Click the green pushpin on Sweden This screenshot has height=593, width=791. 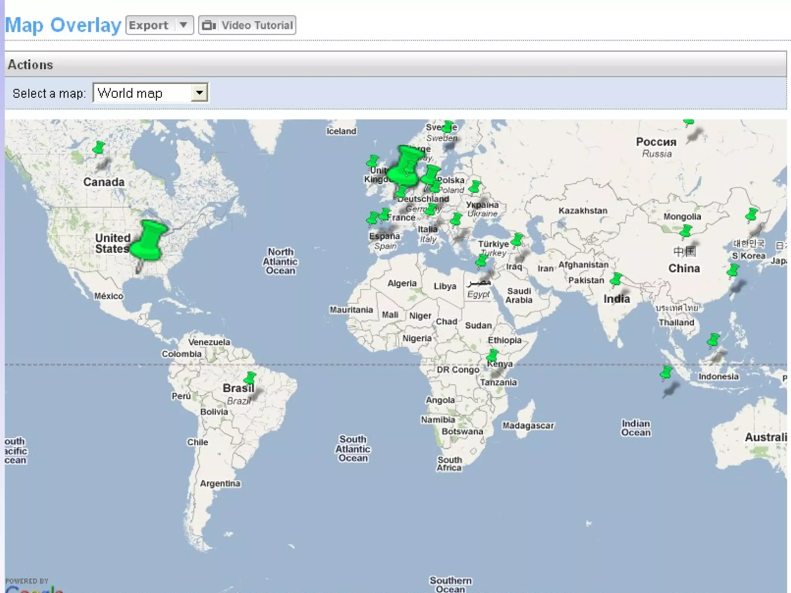(448, 127)
